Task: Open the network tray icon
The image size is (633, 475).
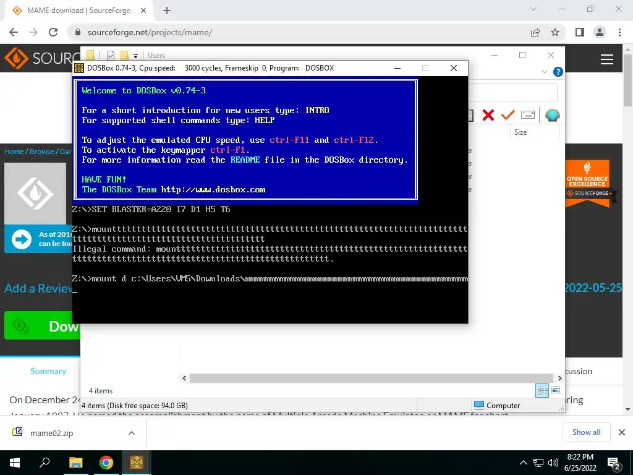Action: (538, 463)
